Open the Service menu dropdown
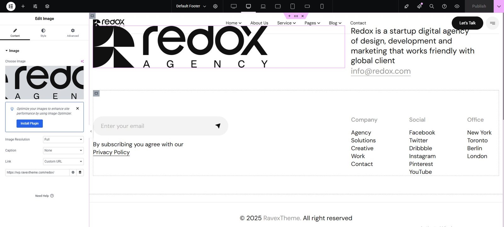Viewport: 504px width, 227px height. (286, 23)
